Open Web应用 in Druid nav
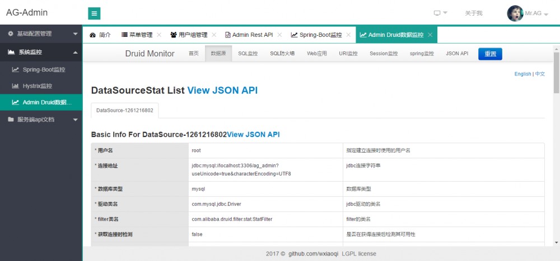The height and width of the screenshot is (261, 560). [317, 54]
